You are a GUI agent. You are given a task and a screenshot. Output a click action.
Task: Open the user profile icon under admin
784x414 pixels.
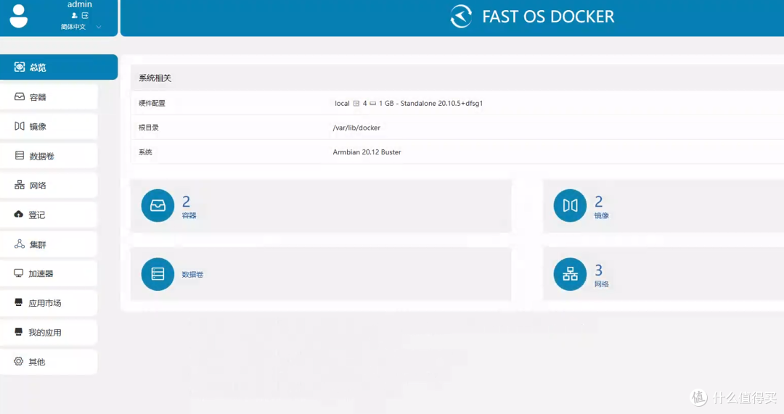pos(75,15)
